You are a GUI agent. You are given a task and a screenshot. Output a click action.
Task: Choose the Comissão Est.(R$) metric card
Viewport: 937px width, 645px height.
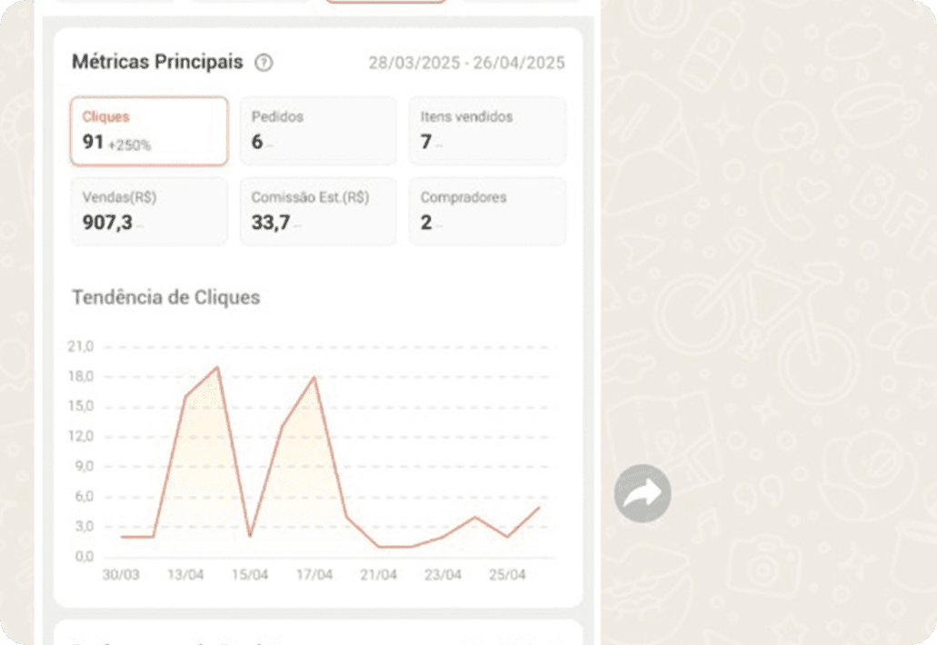[x=318, y=211]
